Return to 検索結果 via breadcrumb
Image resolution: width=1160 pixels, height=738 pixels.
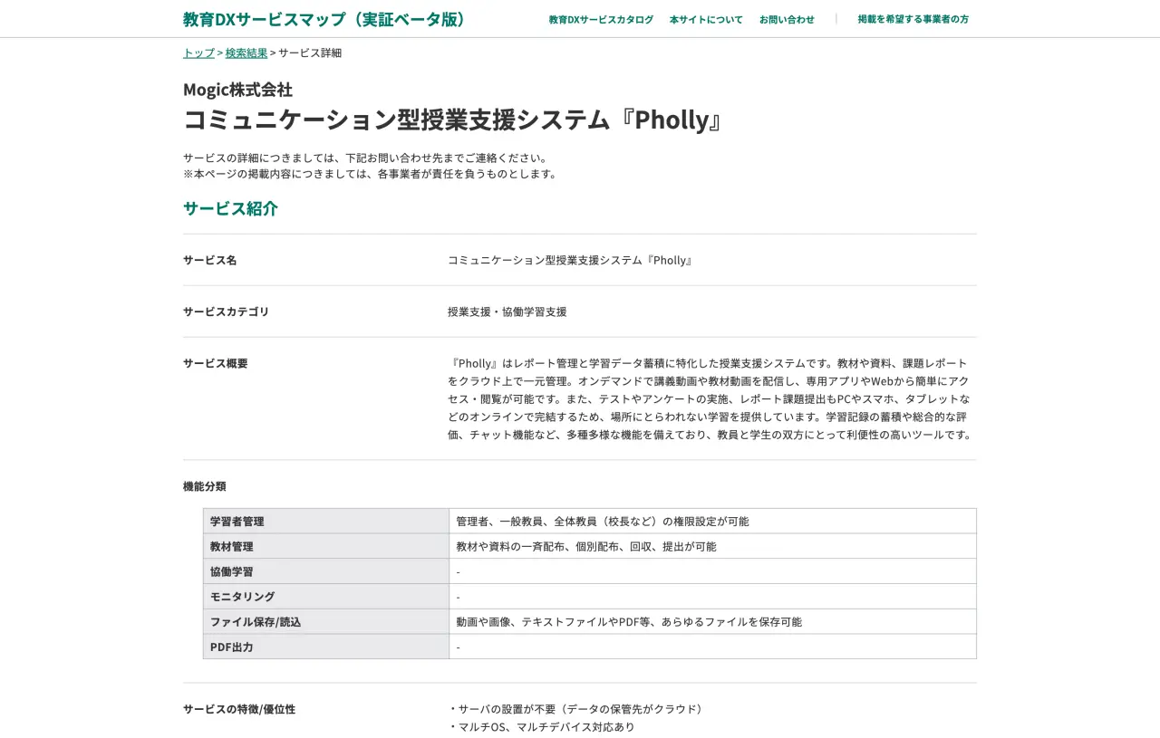246,53
